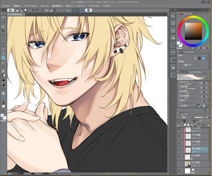Select the Gradient tool
212x176 pixels.
coord(3,85)
